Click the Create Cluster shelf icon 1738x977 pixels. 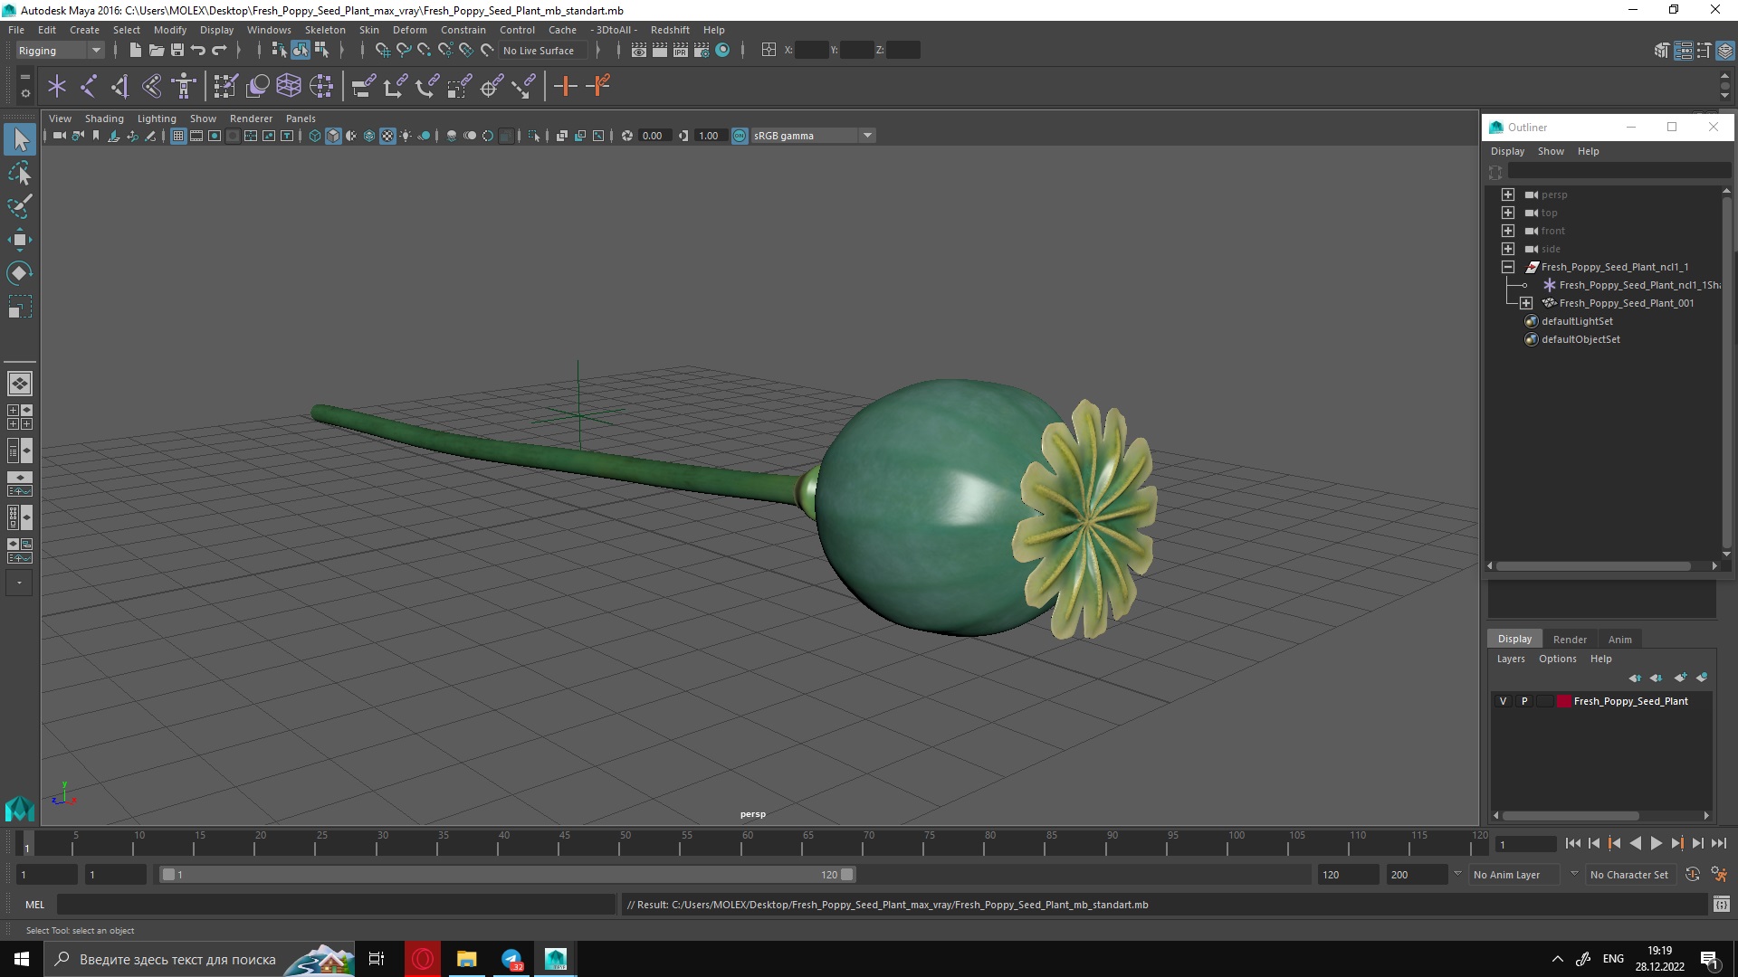[x=320, y=87]
